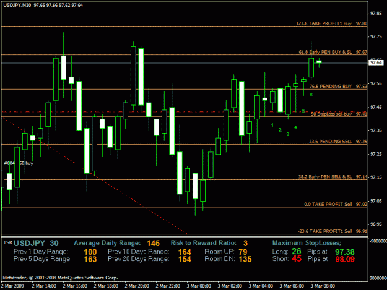This screenshot has height=290, width=387.
Task: Click the Prev 5 Days Range value 163
Action: pos(90,259)
